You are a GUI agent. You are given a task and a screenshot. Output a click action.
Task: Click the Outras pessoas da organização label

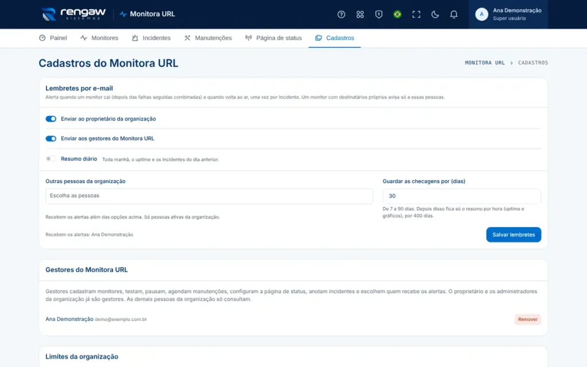[85, 181]
